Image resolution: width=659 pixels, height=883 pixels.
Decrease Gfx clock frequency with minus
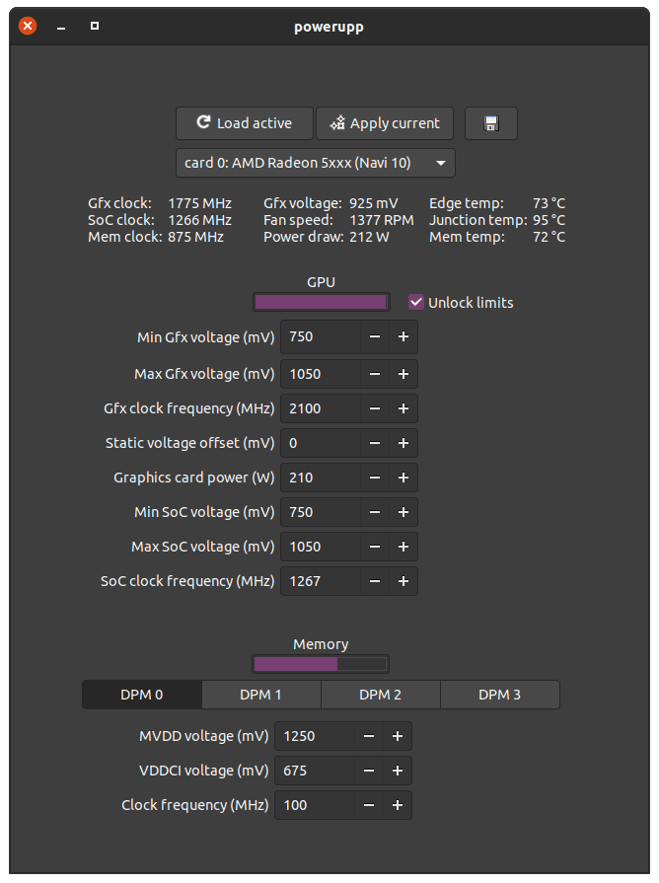pos(375,408)
